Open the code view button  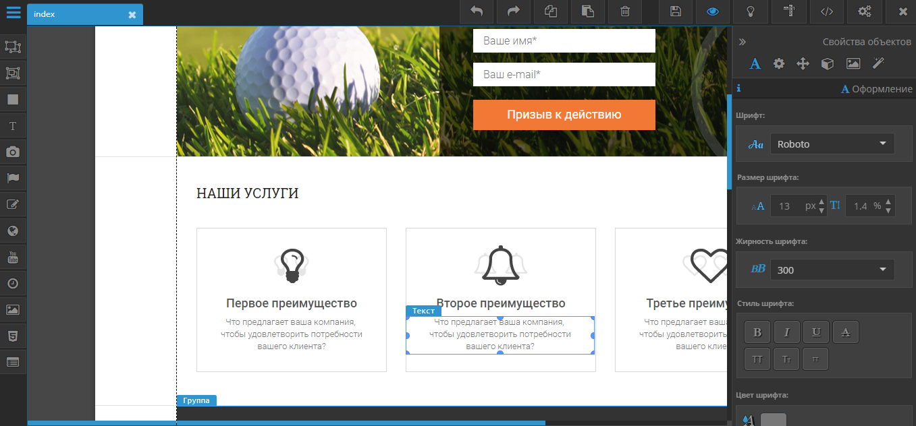[x=826, y=11]
